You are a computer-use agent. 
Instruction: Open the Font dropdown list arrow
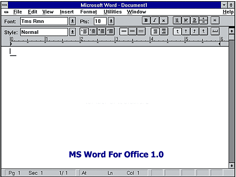(72, 21)
